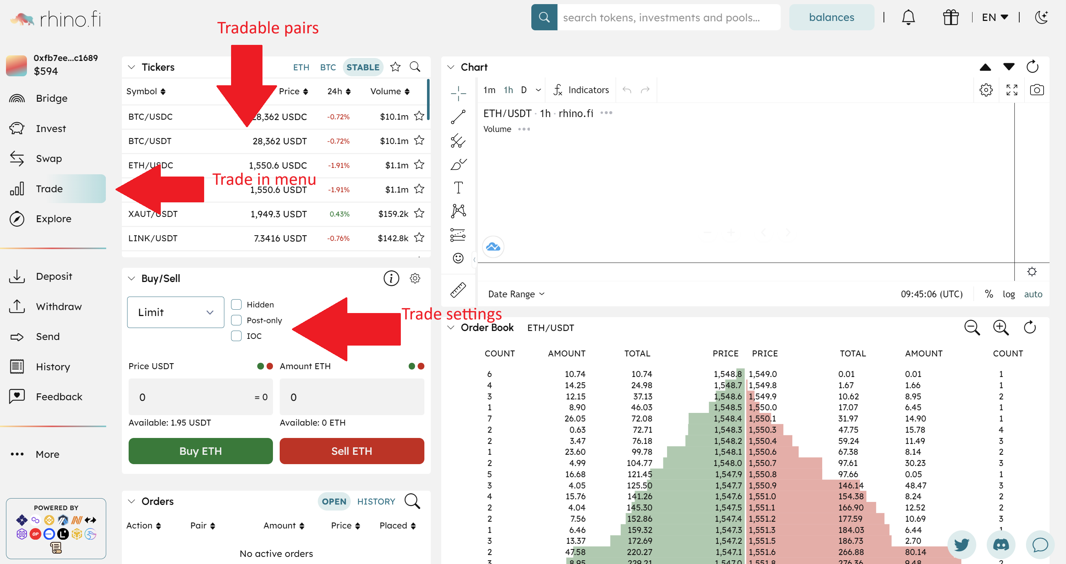Viewport: 1066px width, 564px height.
Task: Favorite the BTC/USDT pair star
Action: point(419,141)
